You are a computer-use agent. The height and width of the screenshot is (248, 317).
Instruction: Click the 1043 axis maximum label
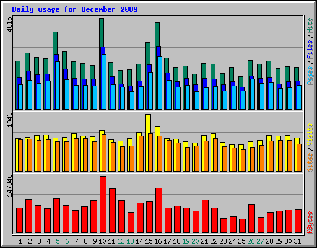(x=9, y=120)
